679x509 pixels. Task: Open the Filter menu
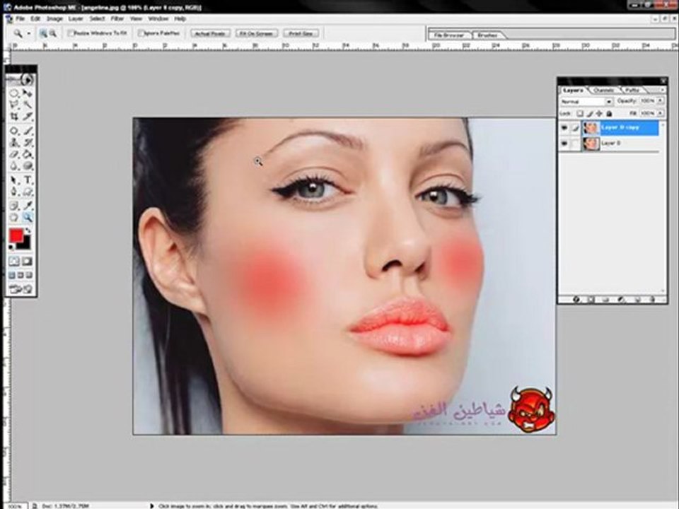117,18
